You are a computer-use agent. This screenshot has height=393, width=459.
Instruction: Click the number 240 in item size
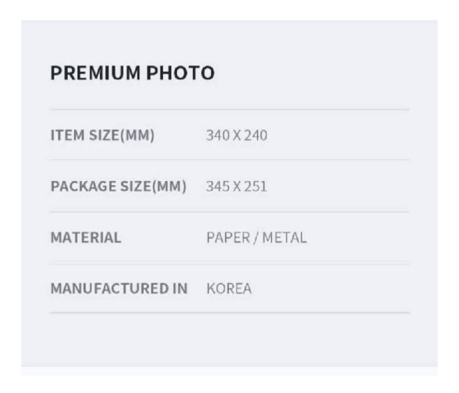256,135
